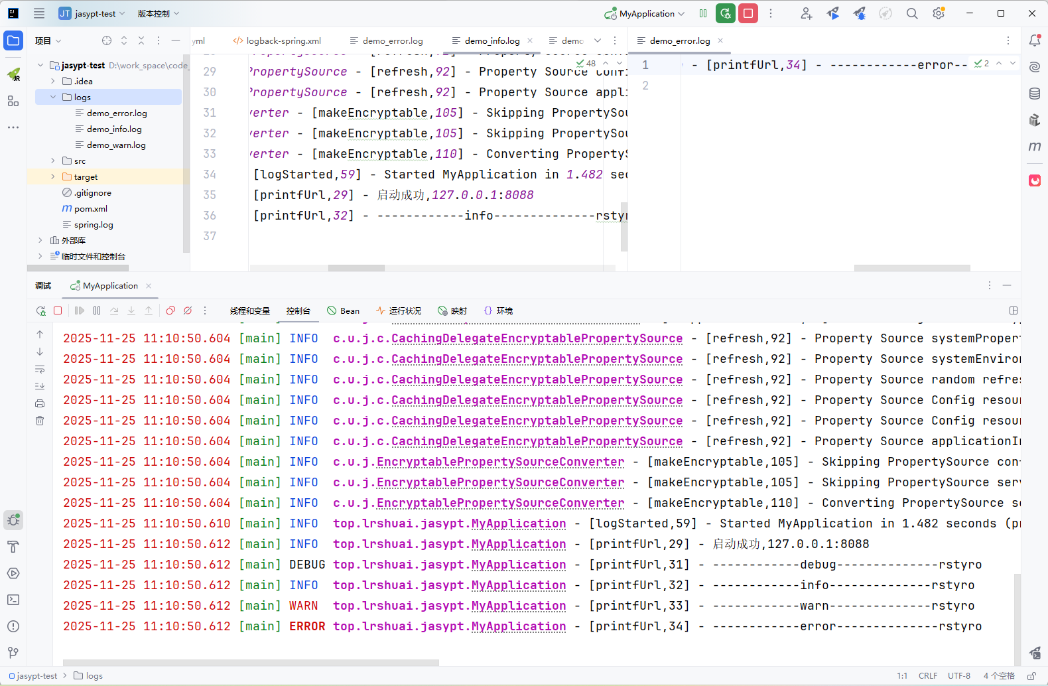Viewport: 1048px width, 686px height.
Task: Open demo_warn.log in the project tree
Action: click(x=116, y=145)
